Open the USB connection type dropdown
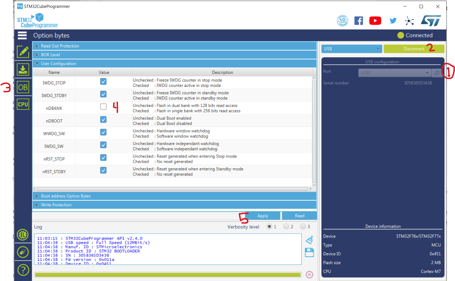The height and width of the screenshot is (281, 455). click(351, 49)
